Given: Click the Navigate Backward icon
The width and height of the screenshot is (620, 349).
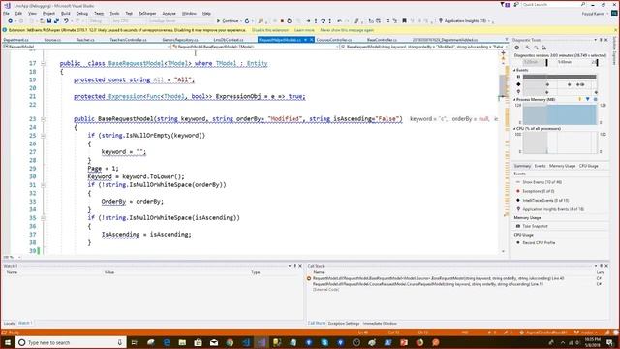Looking at the screenshot, I should (11, 21).
